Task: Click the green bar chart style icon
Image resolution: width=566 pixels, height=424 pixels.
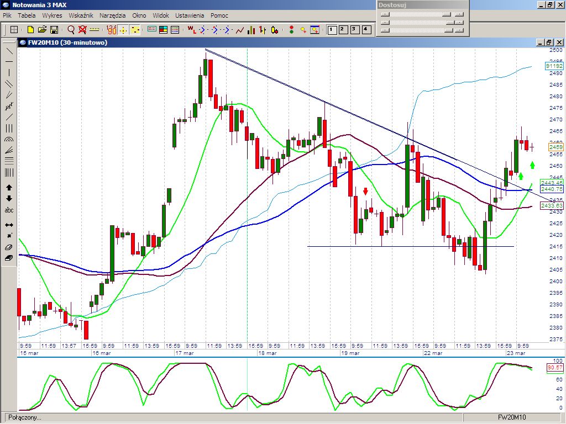Action: pos(251,29)
